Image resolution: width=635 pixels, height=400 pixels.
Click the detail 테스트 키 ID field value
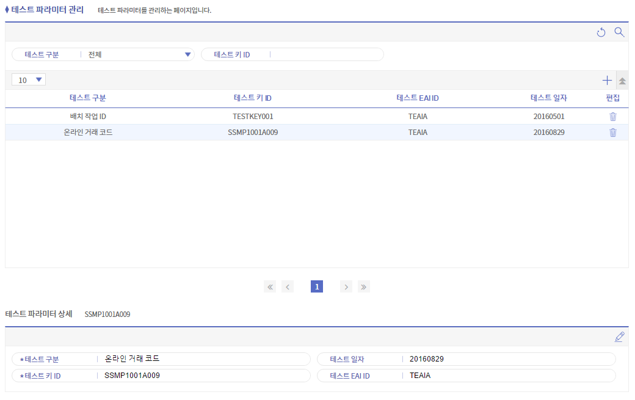point(132,376)
